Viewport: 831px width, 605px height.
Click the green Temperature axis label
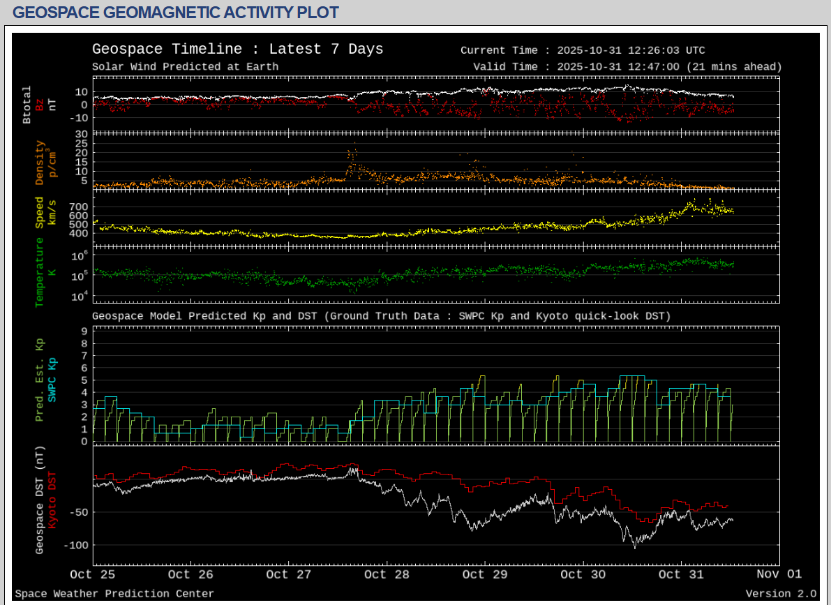pos(40,272)
